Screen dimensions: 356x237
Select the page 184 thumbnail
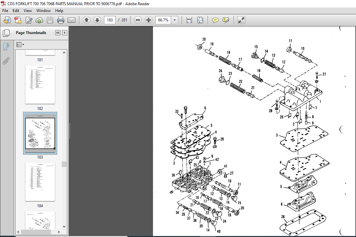tap(40, 182)
